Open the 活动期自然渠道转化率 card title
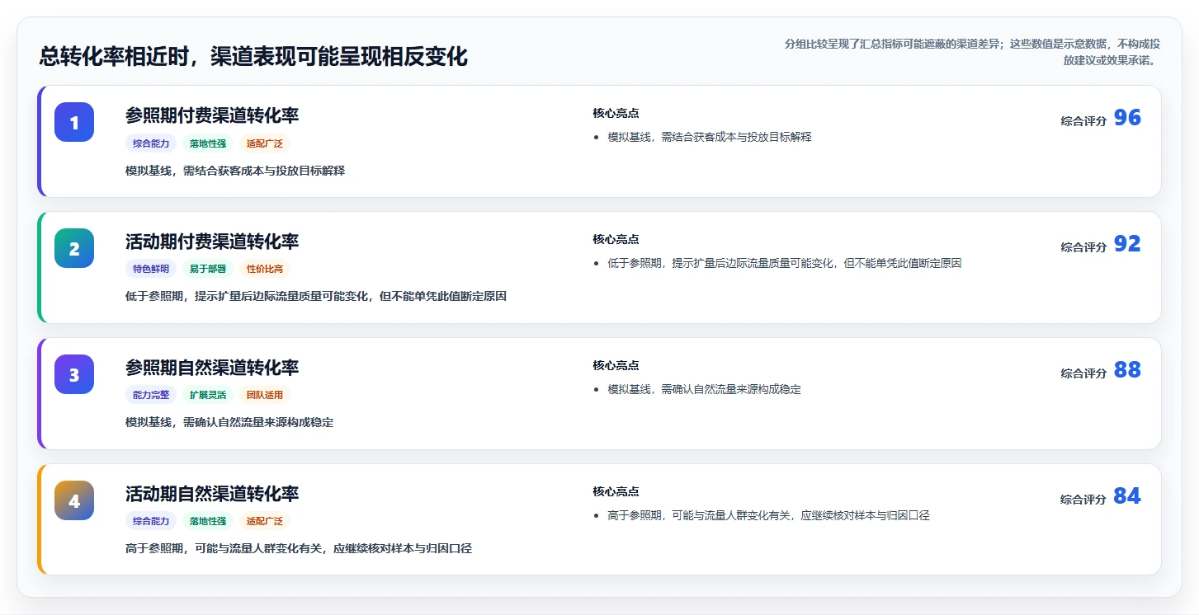 click(x=212, y=494)
